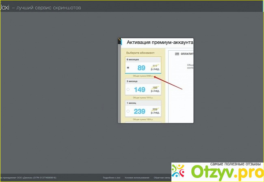Click the crossed-out 111 old price

(154, 65)
